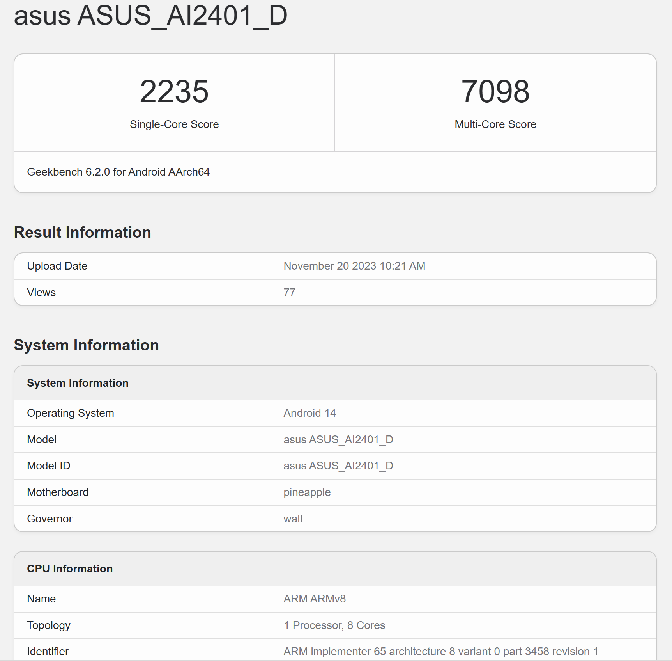Click the Upload Date row label
This screenshot has height=661, width=672.
[x=57, y=266]
